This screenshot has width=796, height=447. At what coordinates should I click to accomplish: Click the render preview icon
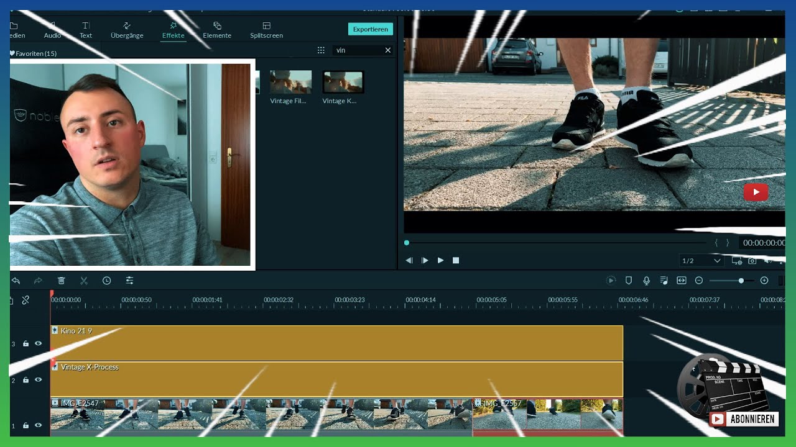pyautogui.click(x=611, y=281)
